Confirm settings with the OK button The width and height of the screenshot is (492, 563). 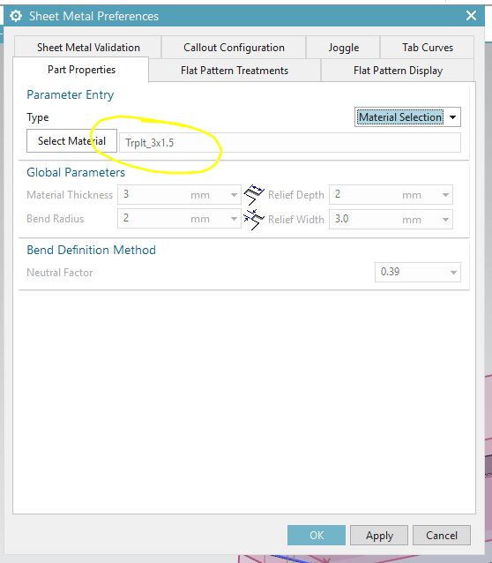[317, 535]
